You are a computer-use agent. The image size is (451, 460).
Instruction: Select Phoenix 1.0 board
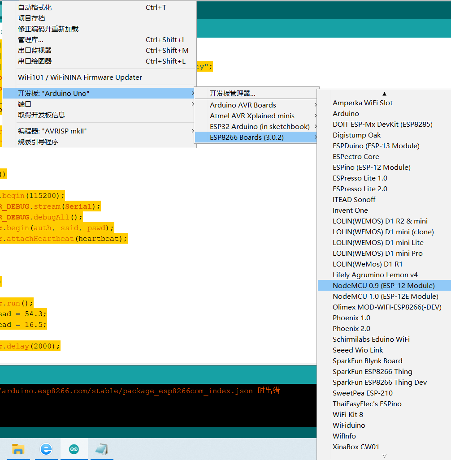click(384, 318)
